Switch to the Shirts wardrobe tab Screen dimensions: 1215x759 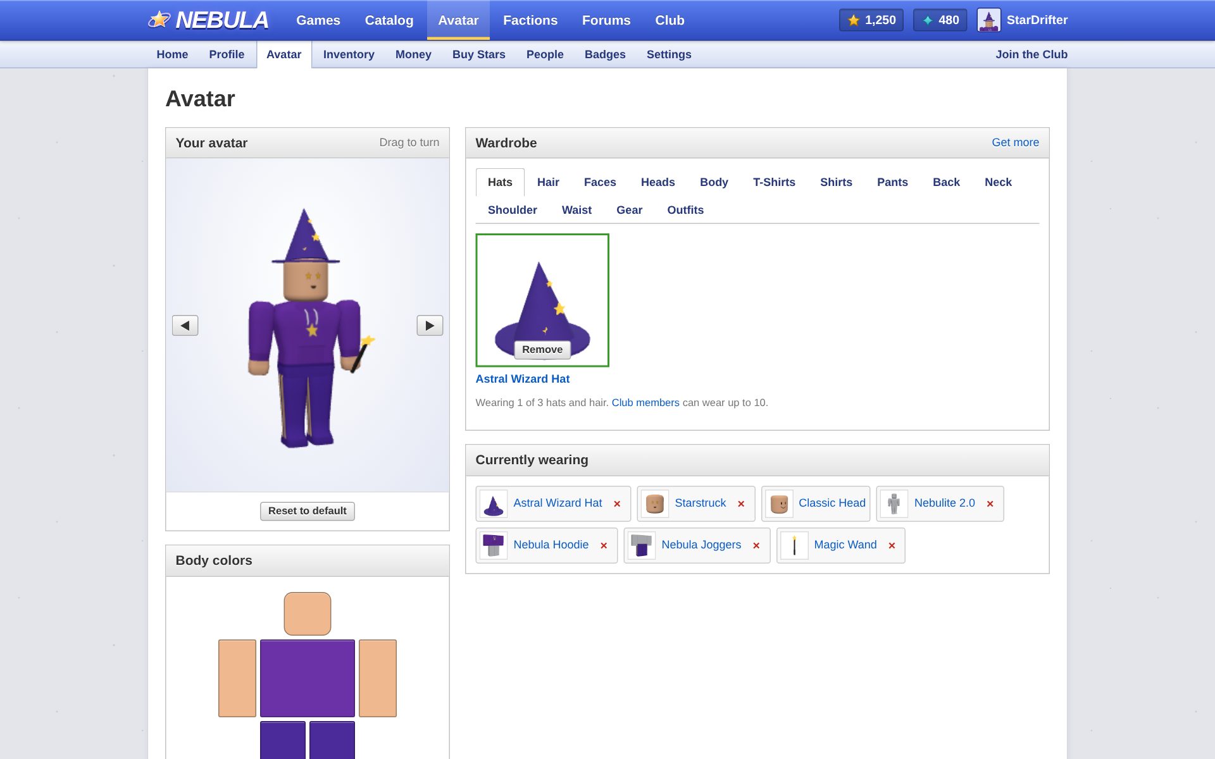click(x=836, y=182)
